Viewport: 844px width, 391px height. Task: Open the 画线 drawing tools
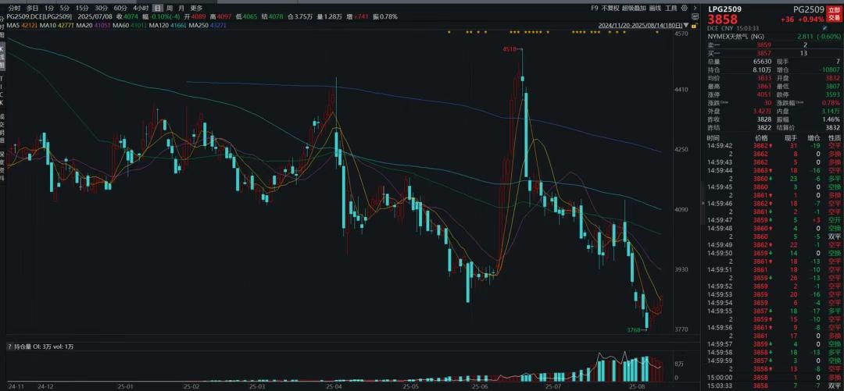click(655, 8)
